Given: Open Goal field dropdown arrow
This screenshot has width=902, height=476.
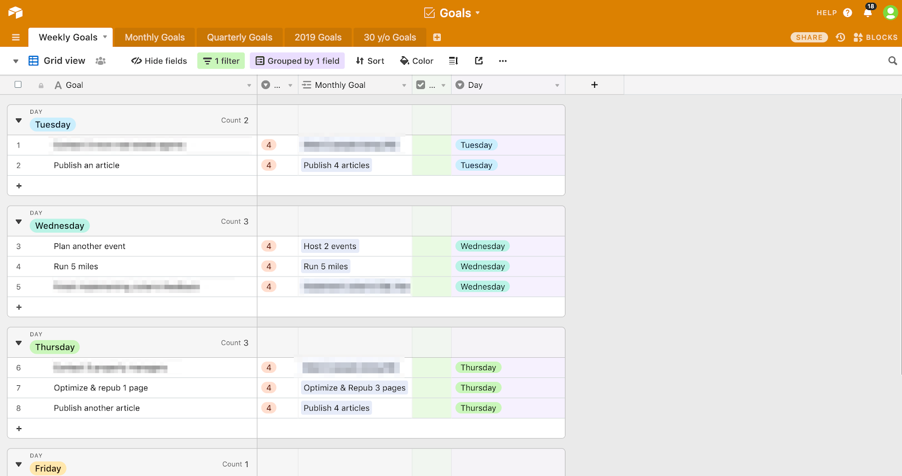Looking at the screenshot, I should (x=249, y=86).
